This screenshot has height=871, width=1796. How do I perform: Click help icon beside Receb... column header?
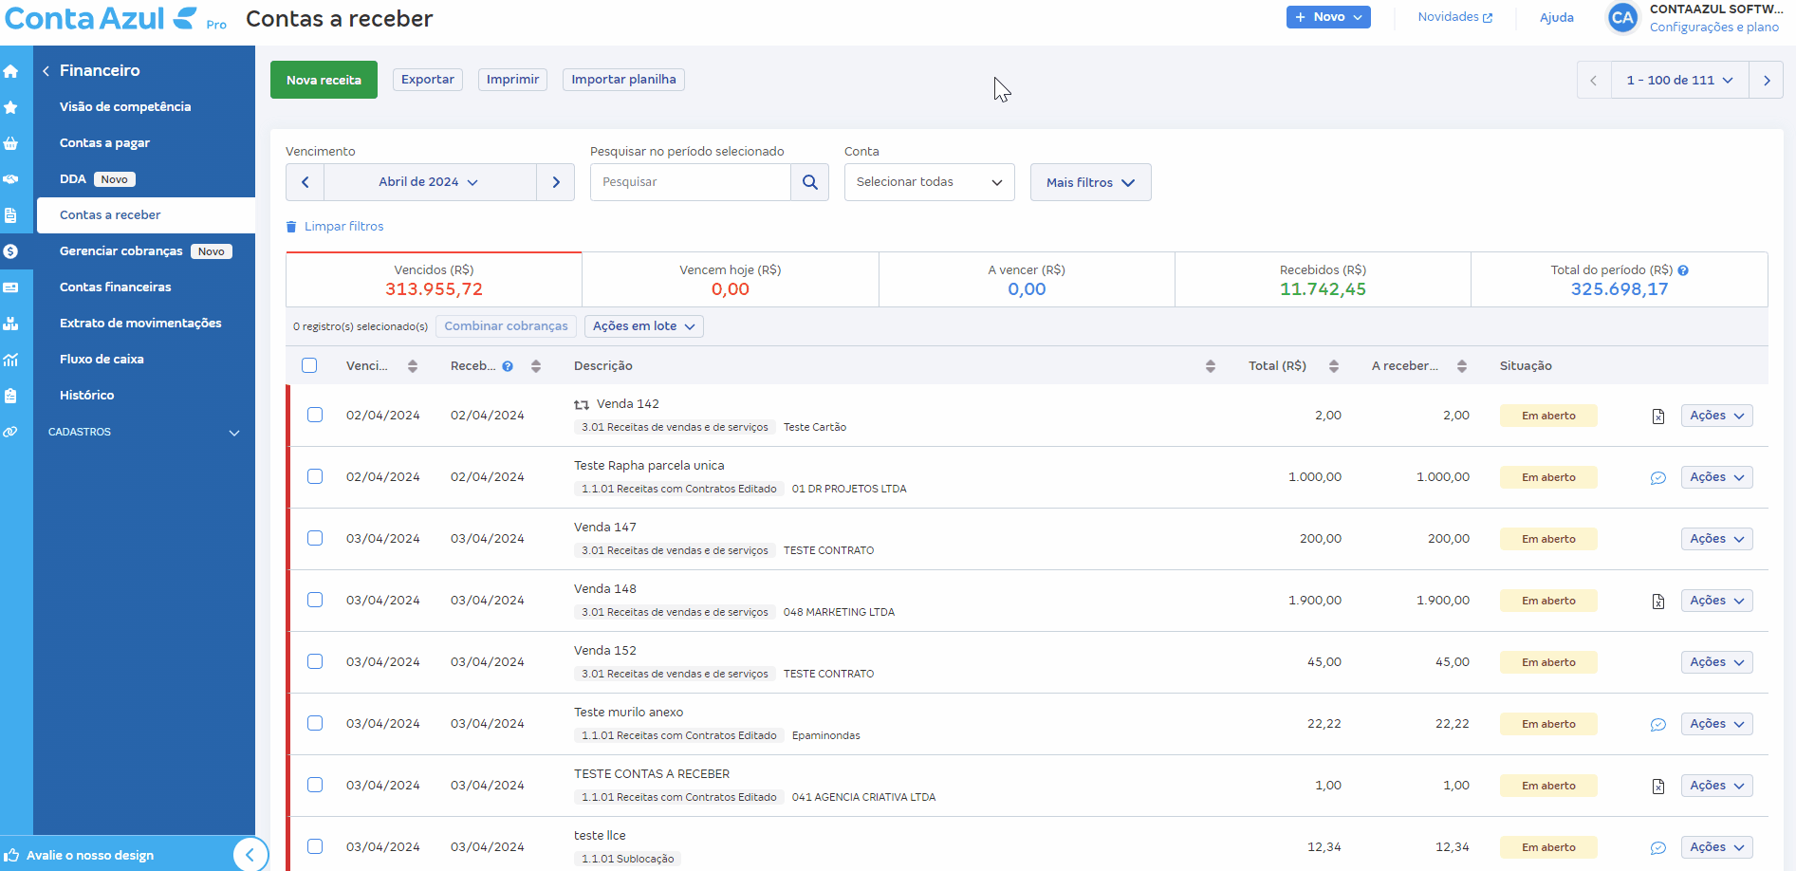click(x=508, y=366)
